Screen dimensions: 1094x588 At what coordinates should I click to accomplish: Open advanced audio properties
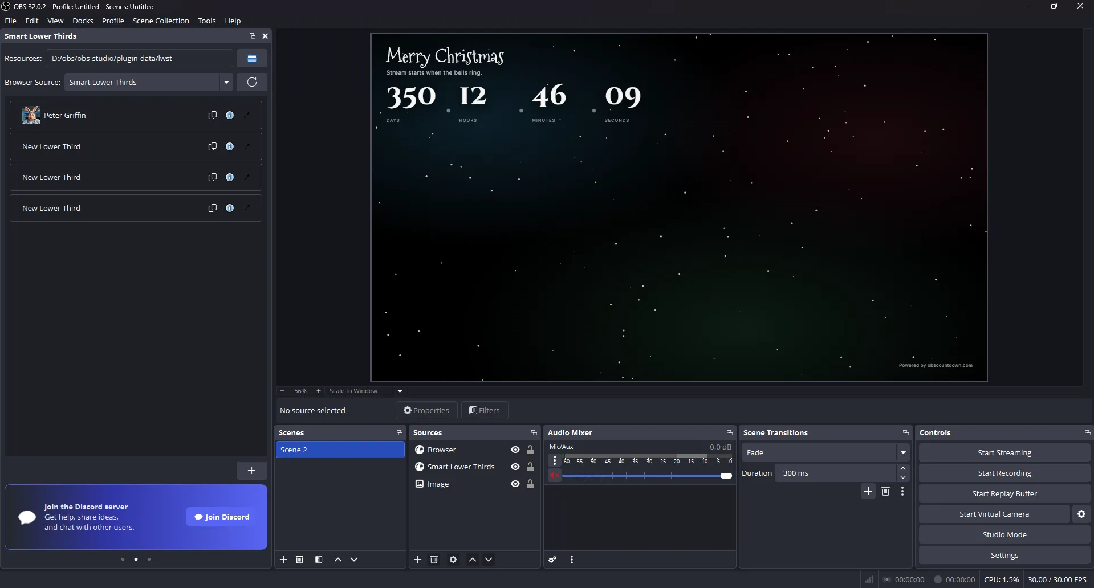tap(551, 560)
